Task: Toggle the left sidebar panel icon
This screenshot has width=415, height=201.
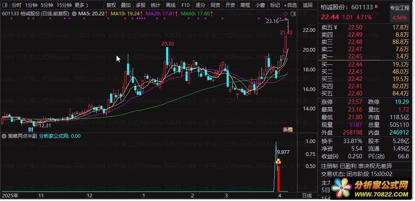Action: (x=6, y=5)
